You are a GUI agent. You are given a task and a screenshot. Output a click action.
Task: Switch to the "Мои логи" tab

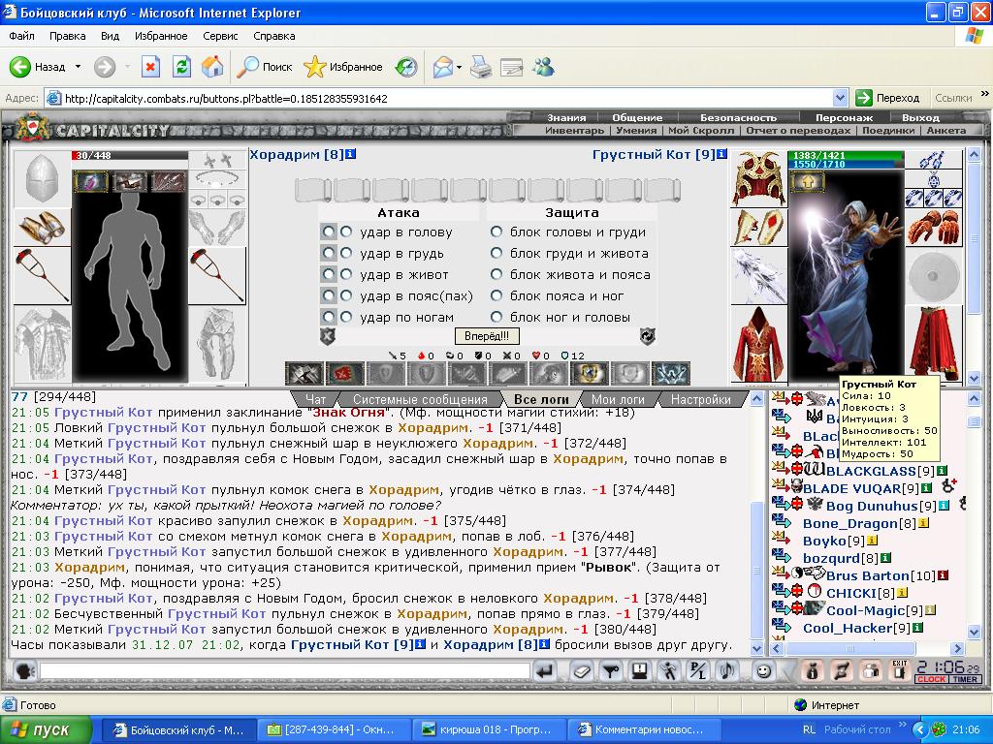(618, 399)
